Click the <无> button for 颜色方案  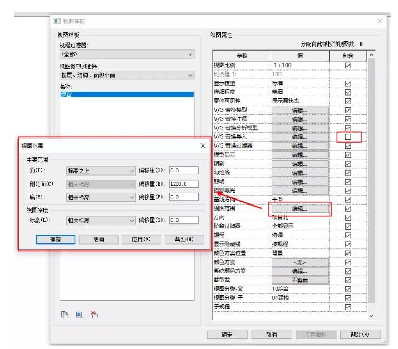click(x=300, y=262)
